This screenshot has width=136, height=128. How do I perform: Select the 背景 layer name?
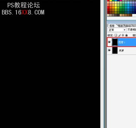[121, 50]
